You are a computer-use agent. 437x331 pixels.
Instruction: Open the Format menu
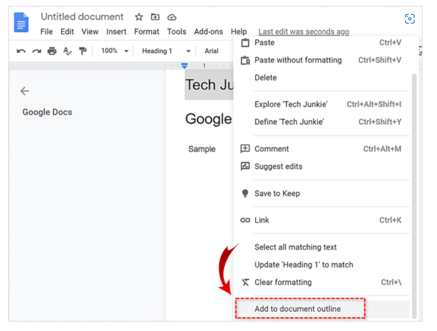click(147, 31)
